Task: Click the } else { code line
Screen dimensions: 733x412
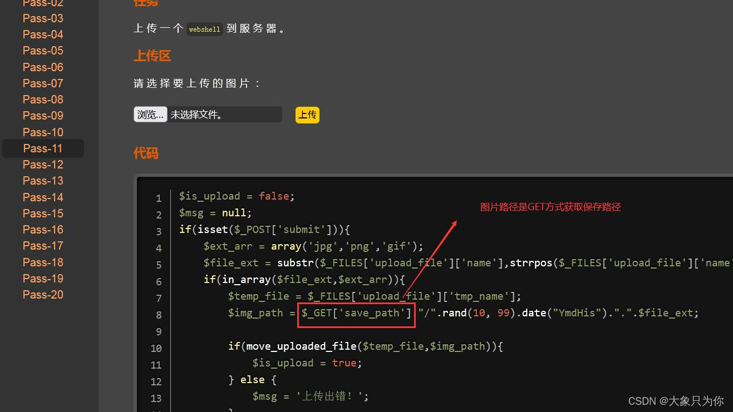Action: [x=252, y=380]
